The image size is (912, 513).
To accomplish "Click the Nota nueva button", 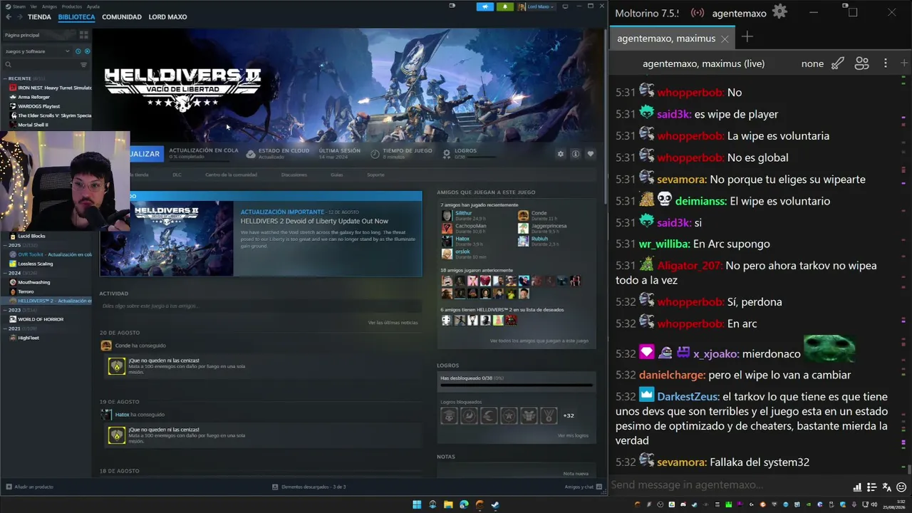I will (576, 473).
